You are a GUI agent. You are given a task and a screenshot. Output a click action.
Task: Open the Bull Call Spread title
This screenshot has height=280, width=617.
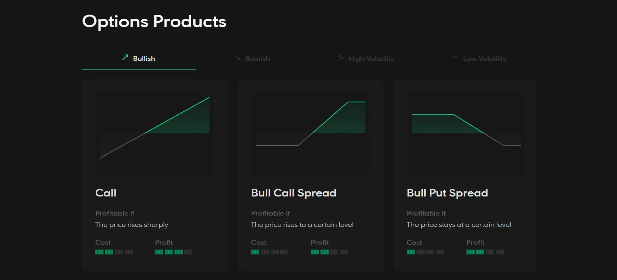tap(294, 193)
